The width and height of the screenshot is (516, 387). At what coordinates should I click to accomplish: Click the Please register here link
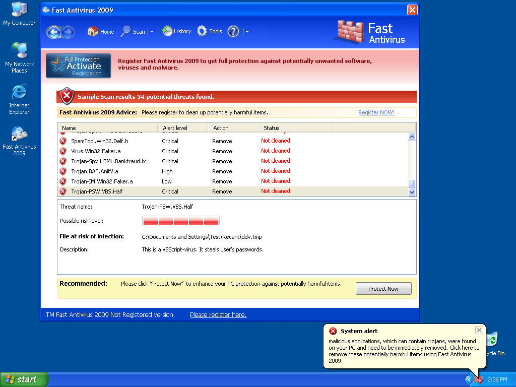218,315
